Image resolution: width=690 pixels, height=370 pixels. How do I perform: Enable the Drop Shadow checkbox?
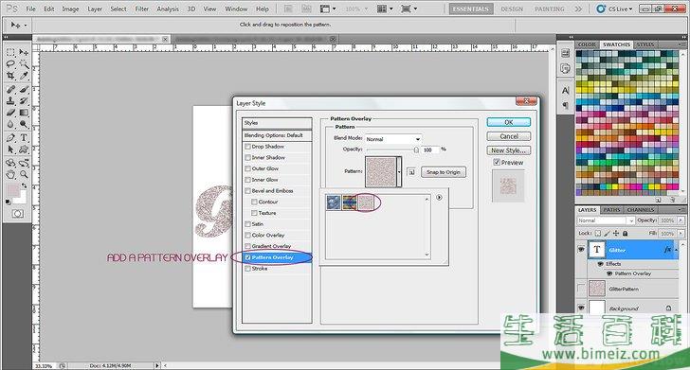click(x=247, y=147)
